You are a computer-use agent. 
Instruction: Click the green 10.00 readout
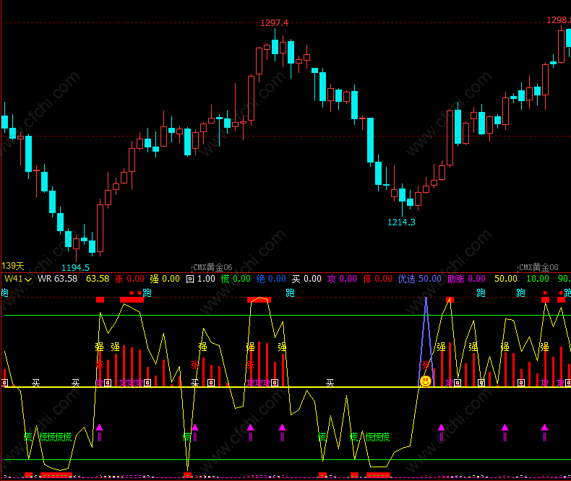pyautogui.click(x=538, y=279)
